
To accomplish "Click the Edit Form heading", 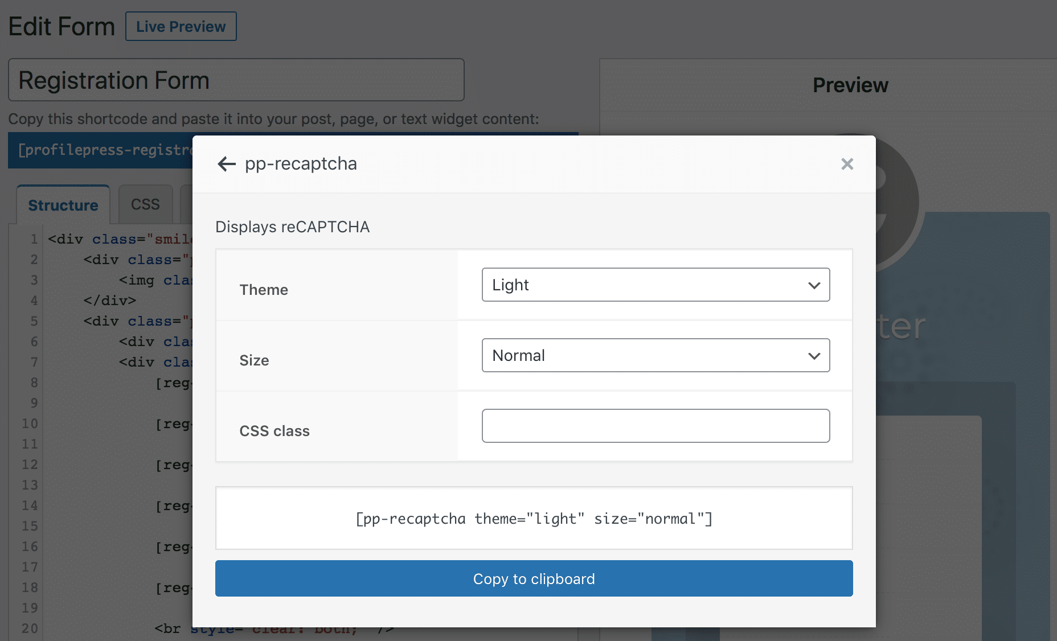I will click(x=62, y=27).
